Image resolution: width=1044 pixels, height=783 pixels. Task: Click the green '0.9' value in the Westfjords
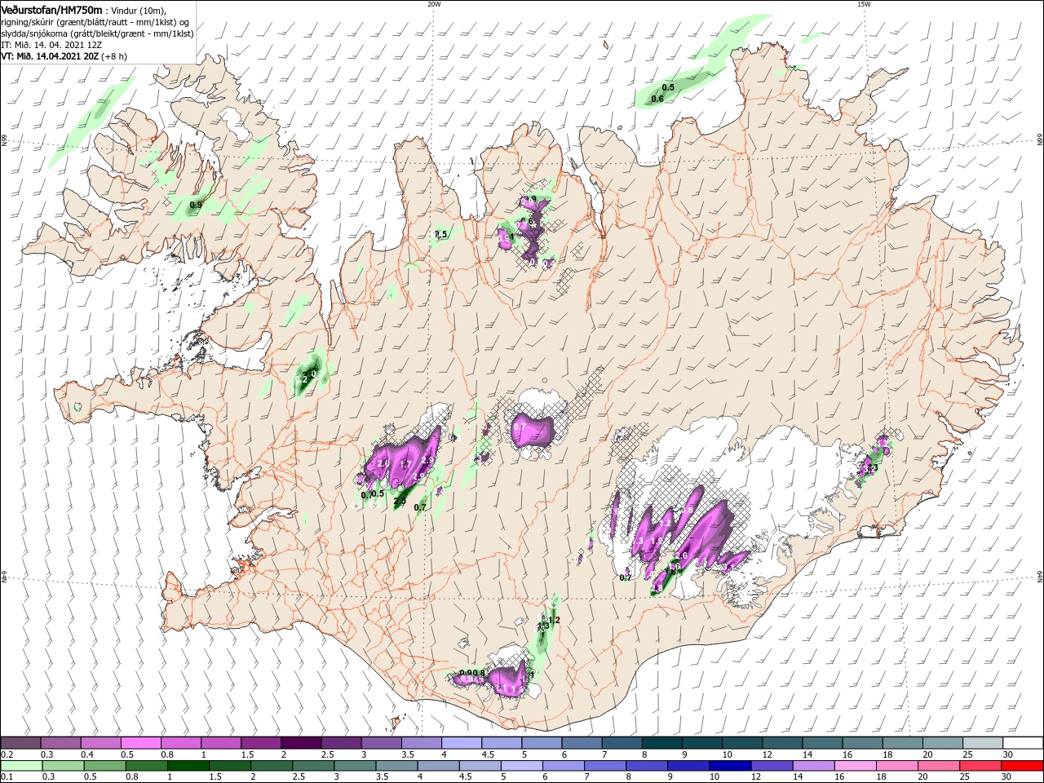point(196,205)
